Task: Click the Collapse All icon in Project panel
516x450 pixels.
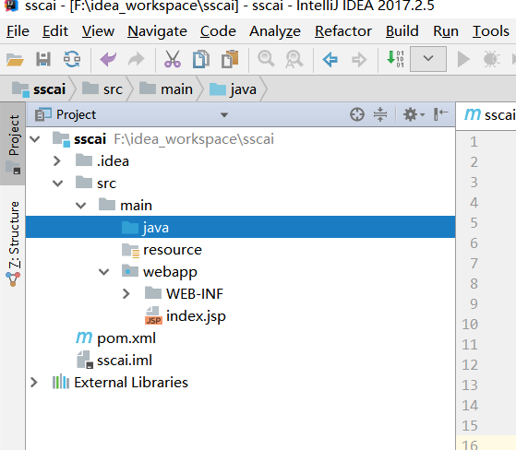Action: pos(380,114)
